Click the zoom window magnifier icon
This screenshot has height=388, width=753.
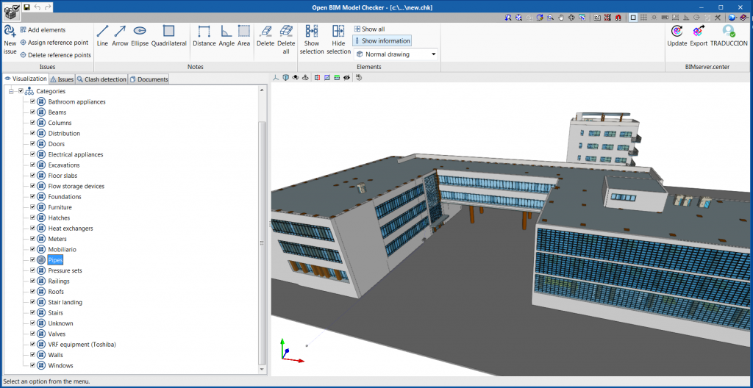click(550, 18)
